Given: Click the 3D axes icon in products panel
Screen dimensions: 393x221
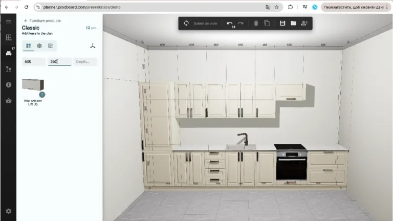Looking at the screenshot, I should point(93,46).
